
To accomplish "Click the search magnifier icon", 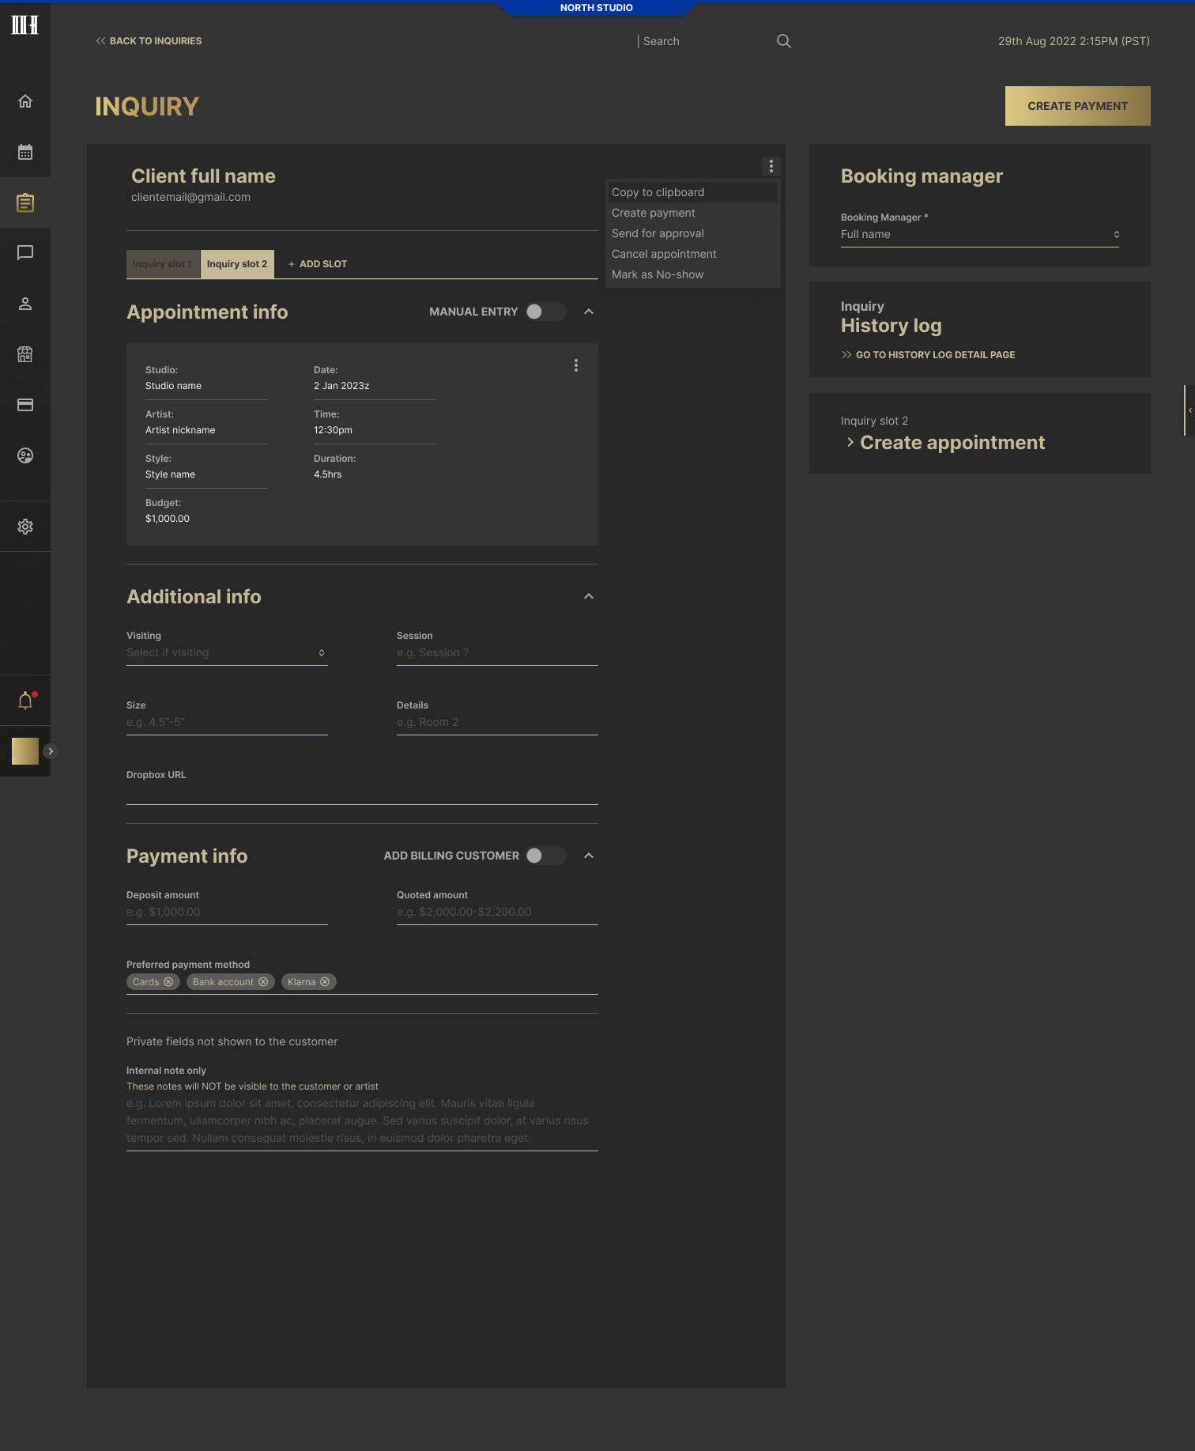I will (783, 41).
